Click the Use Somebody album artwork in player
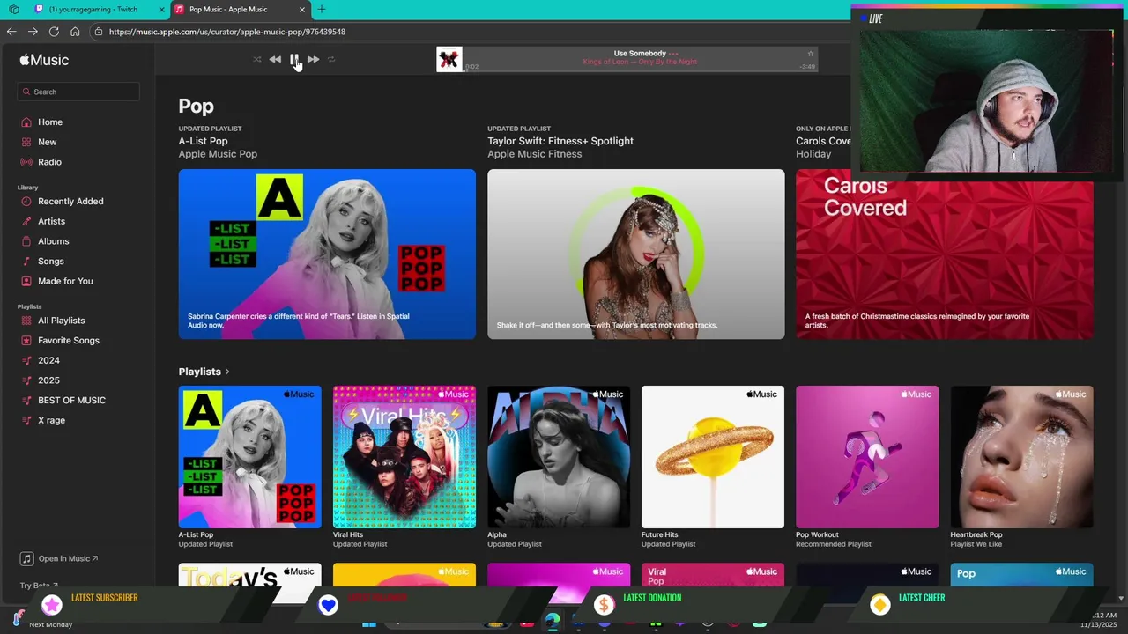1128x634 pixels. [449, 59]
